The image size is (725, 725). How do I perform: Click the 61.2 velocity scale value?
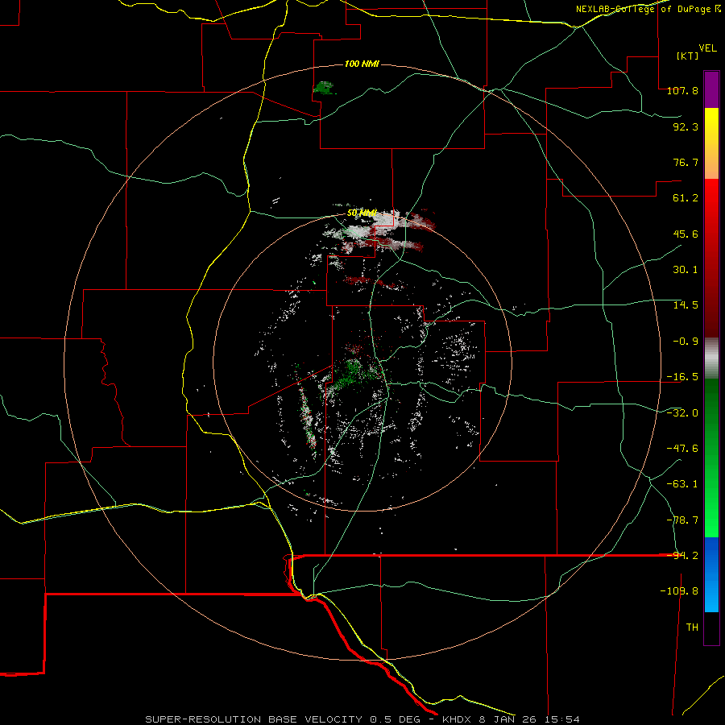point(686,198)
